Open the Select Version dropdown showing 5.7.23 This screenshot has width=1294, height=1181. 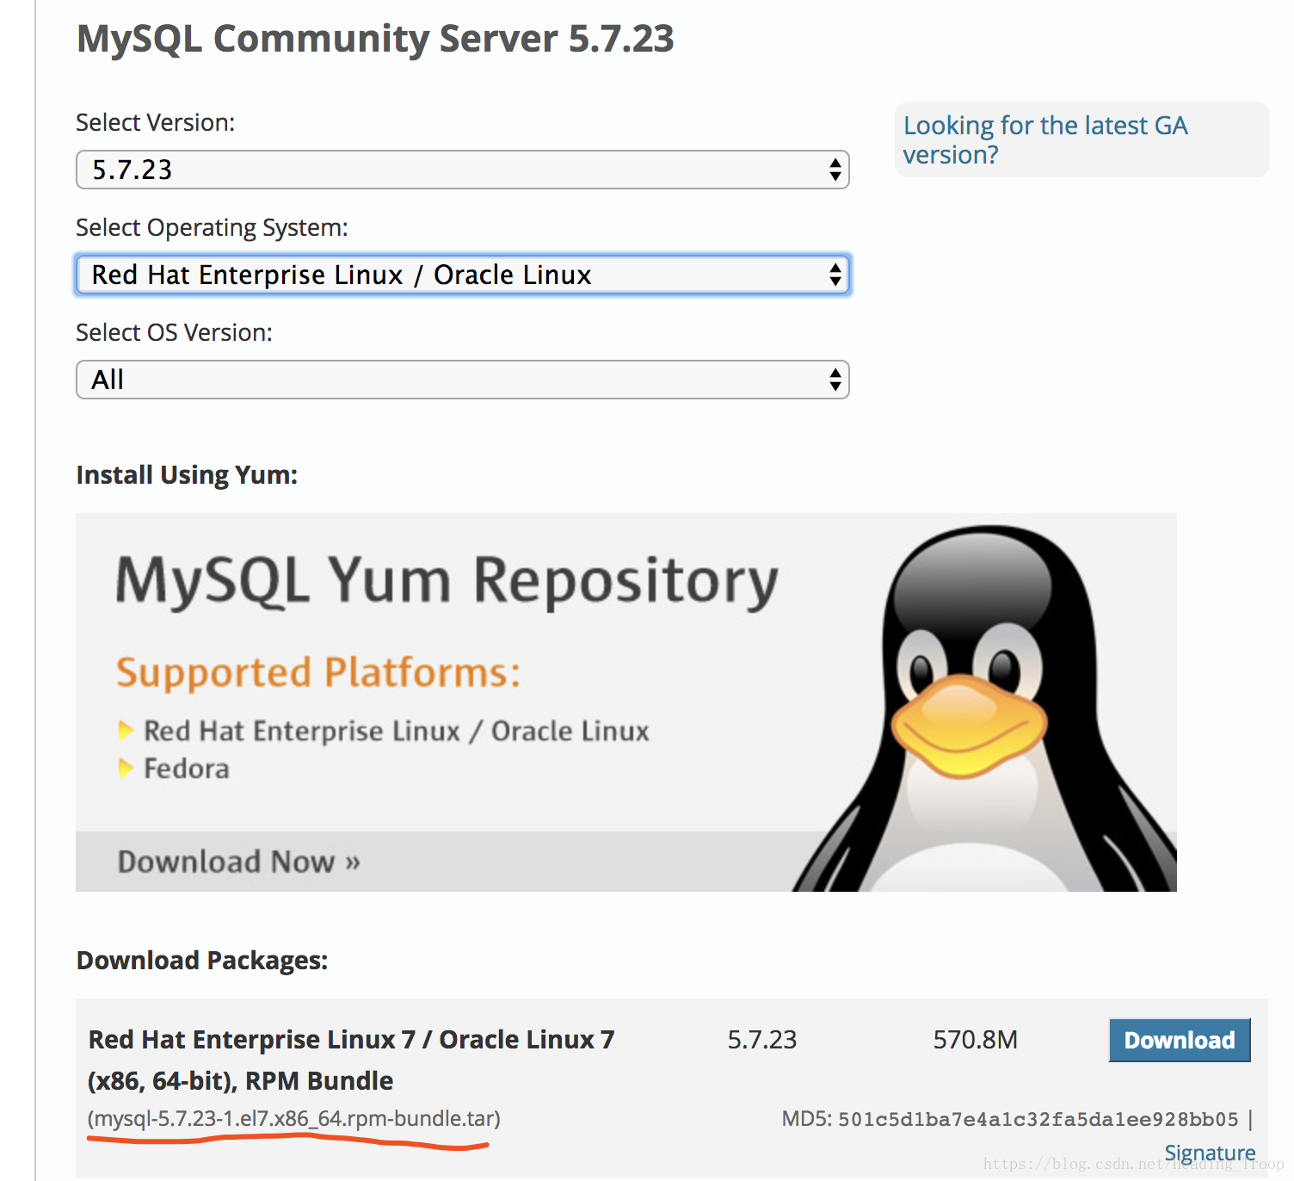463,170
